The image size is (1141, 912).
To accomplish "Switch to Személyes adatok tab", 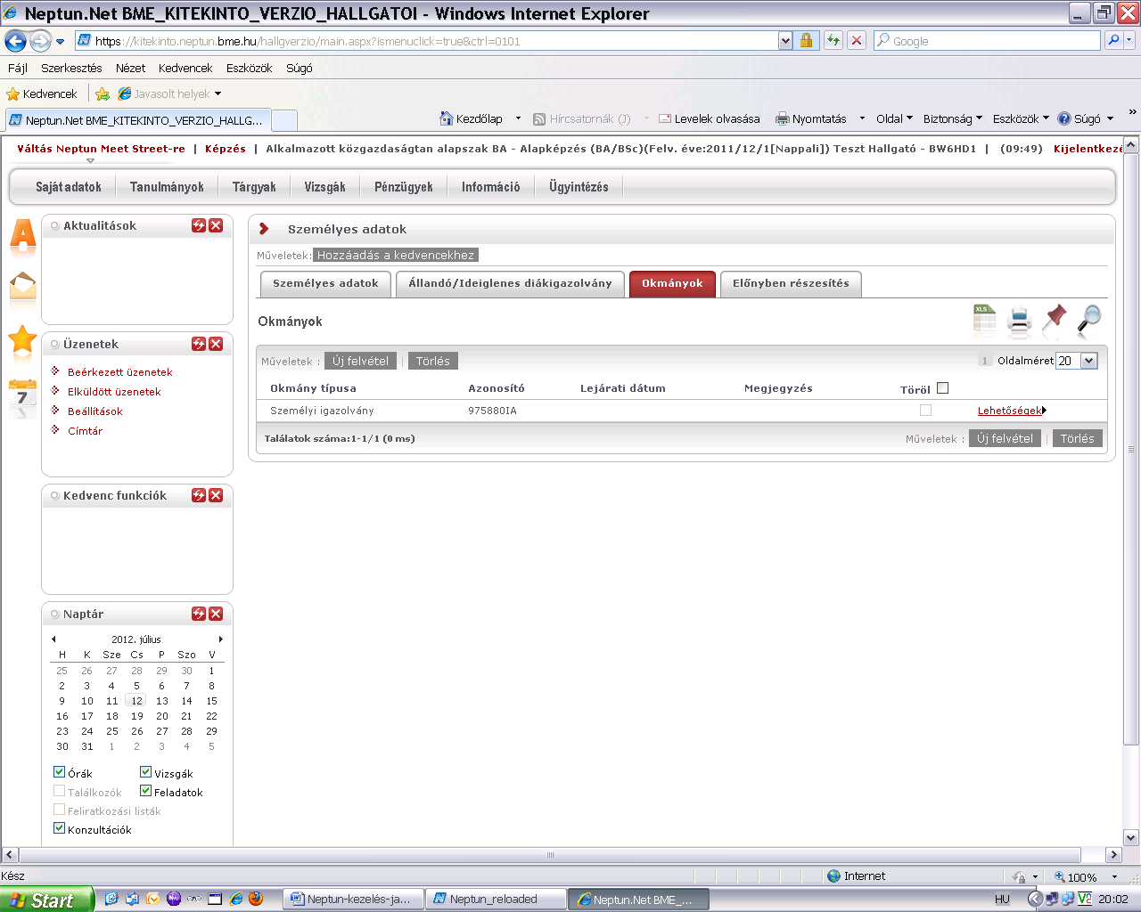I will point(325,283).
